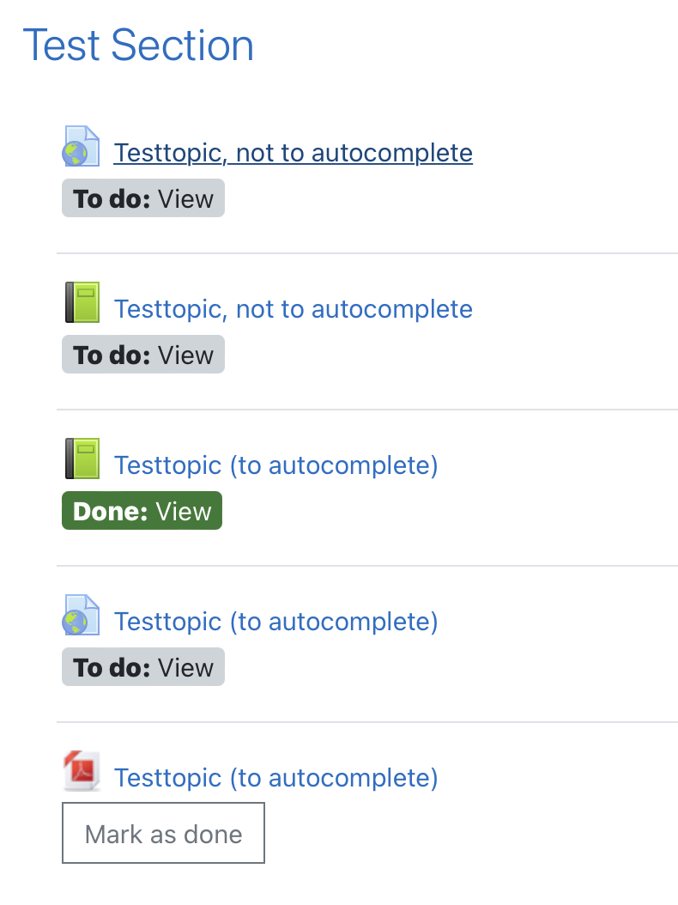The image size is (678, 905).
Task: Click the 'View' text inside the green badge
Action: click(x=184, y=512)
